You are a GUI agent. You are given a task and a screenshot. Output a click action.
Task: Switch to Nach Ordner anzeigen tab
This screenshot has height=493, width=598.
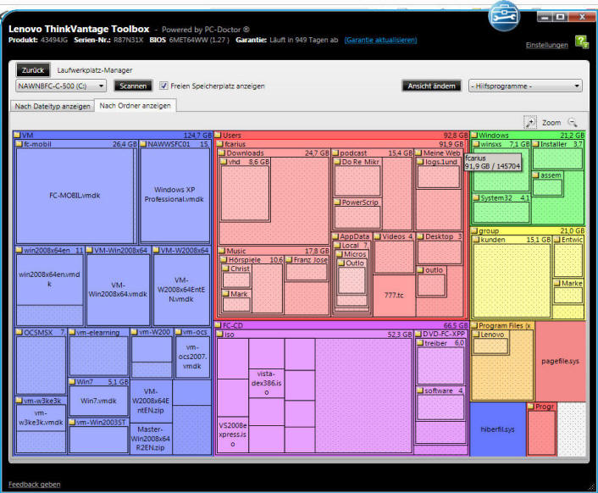pyautogui.click(x=135, y=106)
